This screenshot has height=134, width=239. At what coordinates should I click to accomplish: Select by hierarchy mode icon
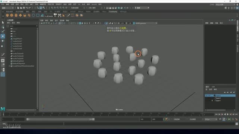point(38,8)
